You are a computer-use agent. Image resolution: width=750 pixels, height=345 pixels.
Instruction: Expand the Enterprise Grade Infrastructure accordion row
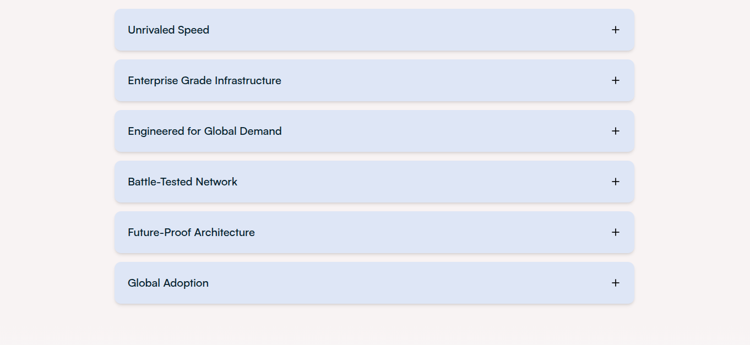coord(374,80)
